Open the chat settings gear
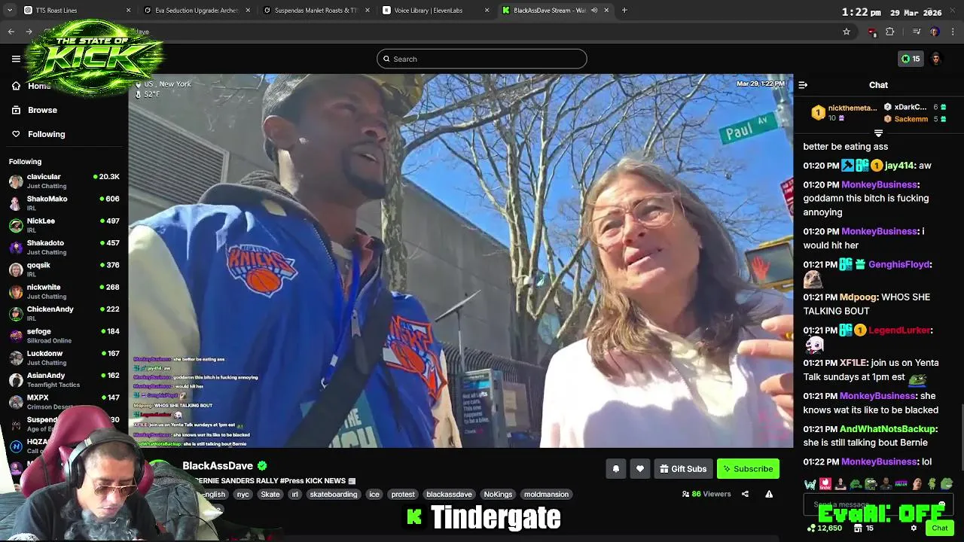 (x=914, y=528)
